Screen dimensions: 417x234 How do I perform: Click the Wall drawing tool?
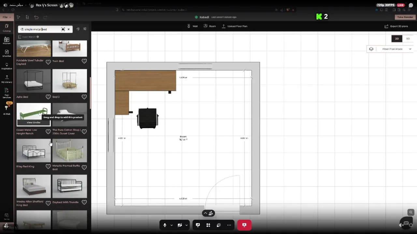pos(193,26)
